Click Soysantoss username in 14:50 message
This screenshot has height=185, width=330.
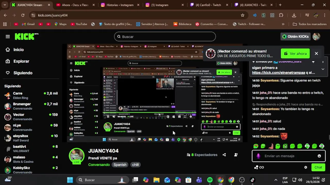click(270, 80)
